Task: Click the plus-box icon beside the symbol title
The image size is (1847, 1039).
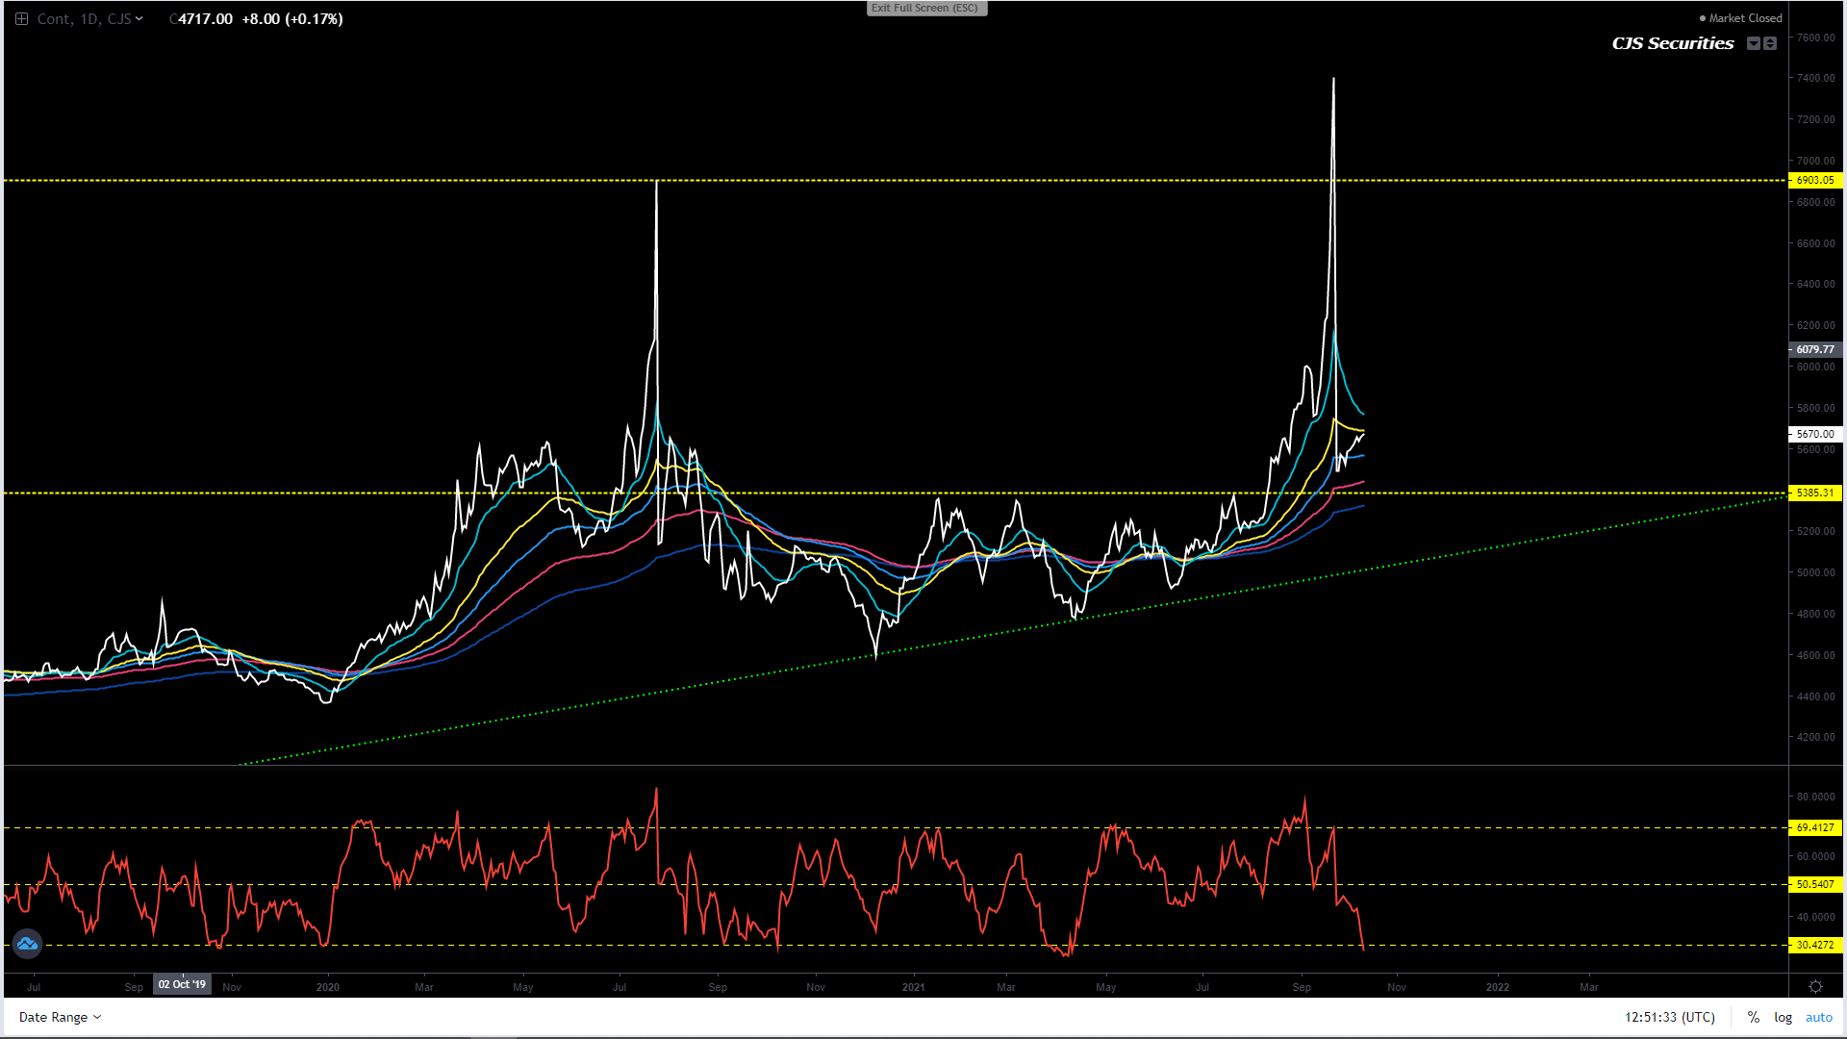Action: 21,19
